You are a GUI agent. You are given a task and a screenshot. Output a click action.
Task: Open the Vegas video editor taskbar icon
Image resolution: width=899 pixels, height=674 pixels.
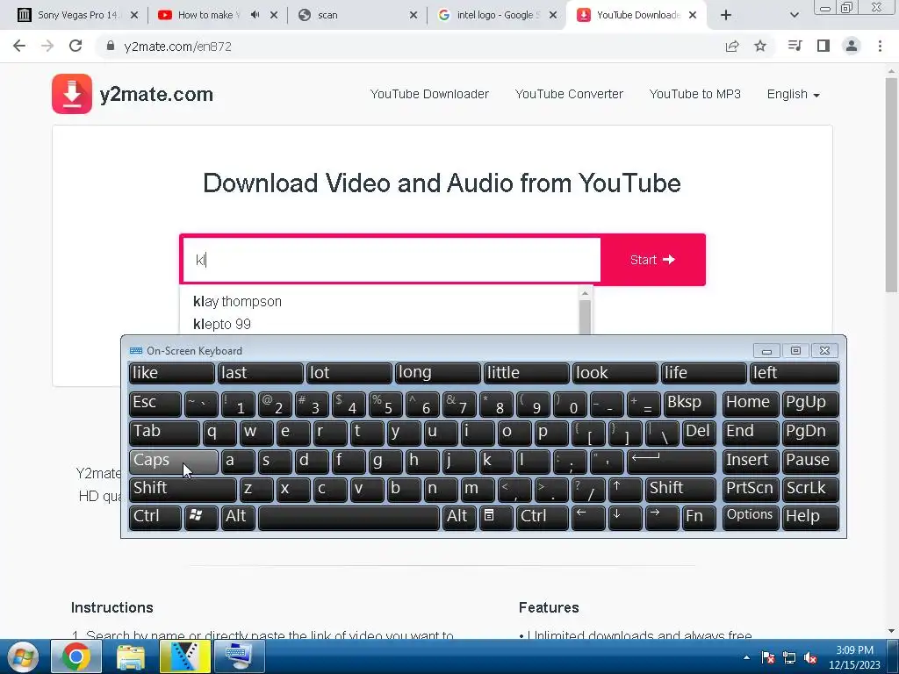184,656
